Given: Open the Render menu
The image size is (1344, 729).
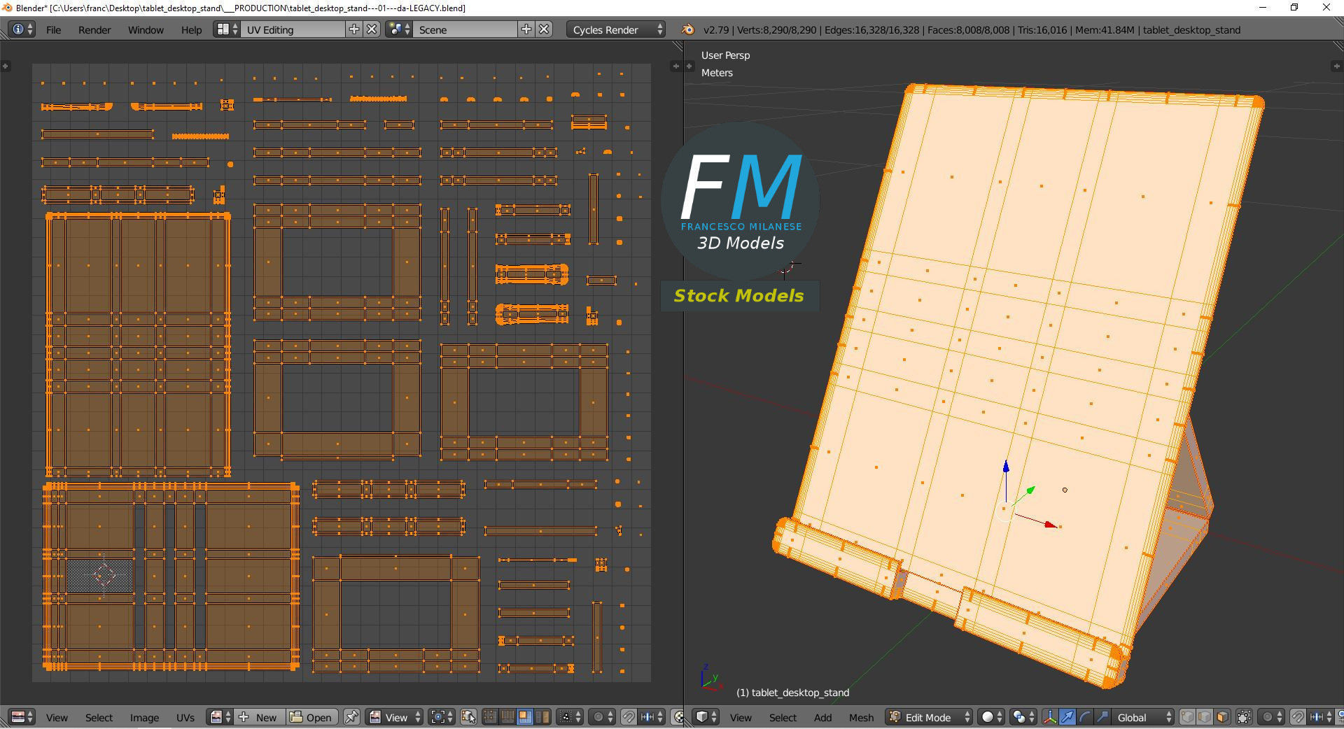Looking at the screenshot, I should (94, 30).
